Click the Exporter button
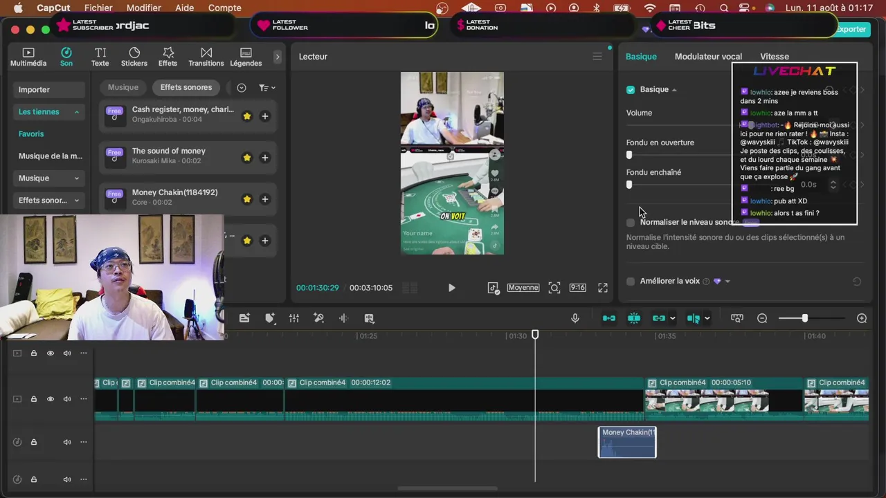This screenshot has width=886, height=498. [851, 29]
